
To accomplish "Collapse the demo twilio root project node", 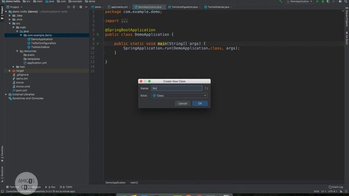I will (6, 11).
